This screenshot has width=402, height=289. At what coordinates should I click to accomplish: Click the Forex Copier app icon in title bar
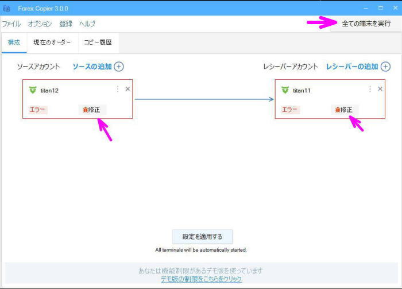click(x=7, y=9)
